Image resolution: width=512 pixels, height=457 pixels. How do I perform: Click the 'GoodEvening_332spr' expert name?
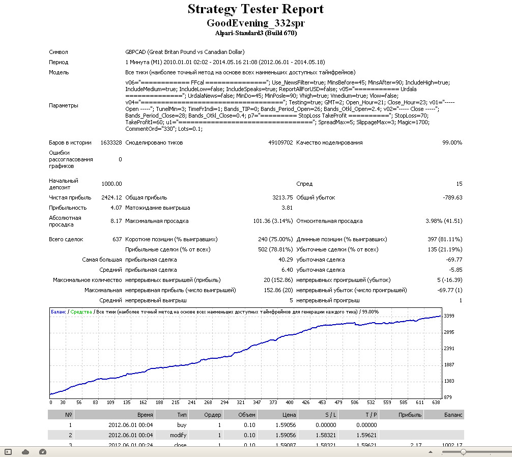point(255,23)
